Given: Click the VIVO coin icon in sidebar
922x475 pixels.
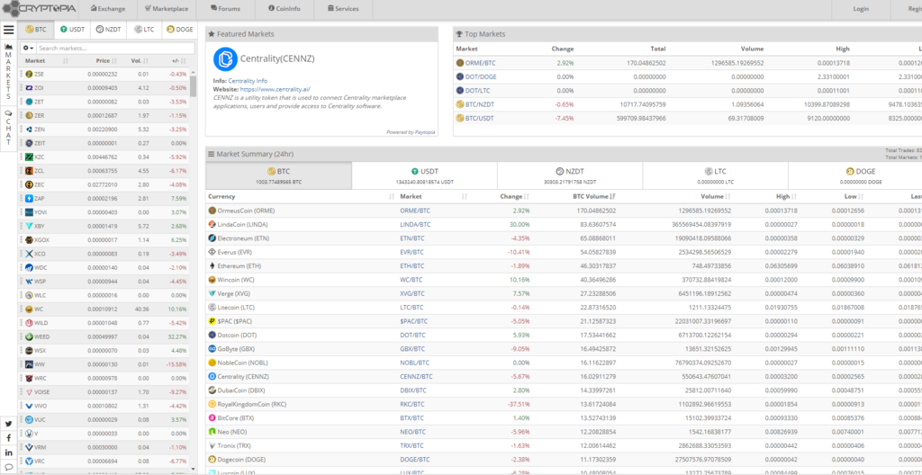Looking at the screenshot, I should click(x=30, y=406).
